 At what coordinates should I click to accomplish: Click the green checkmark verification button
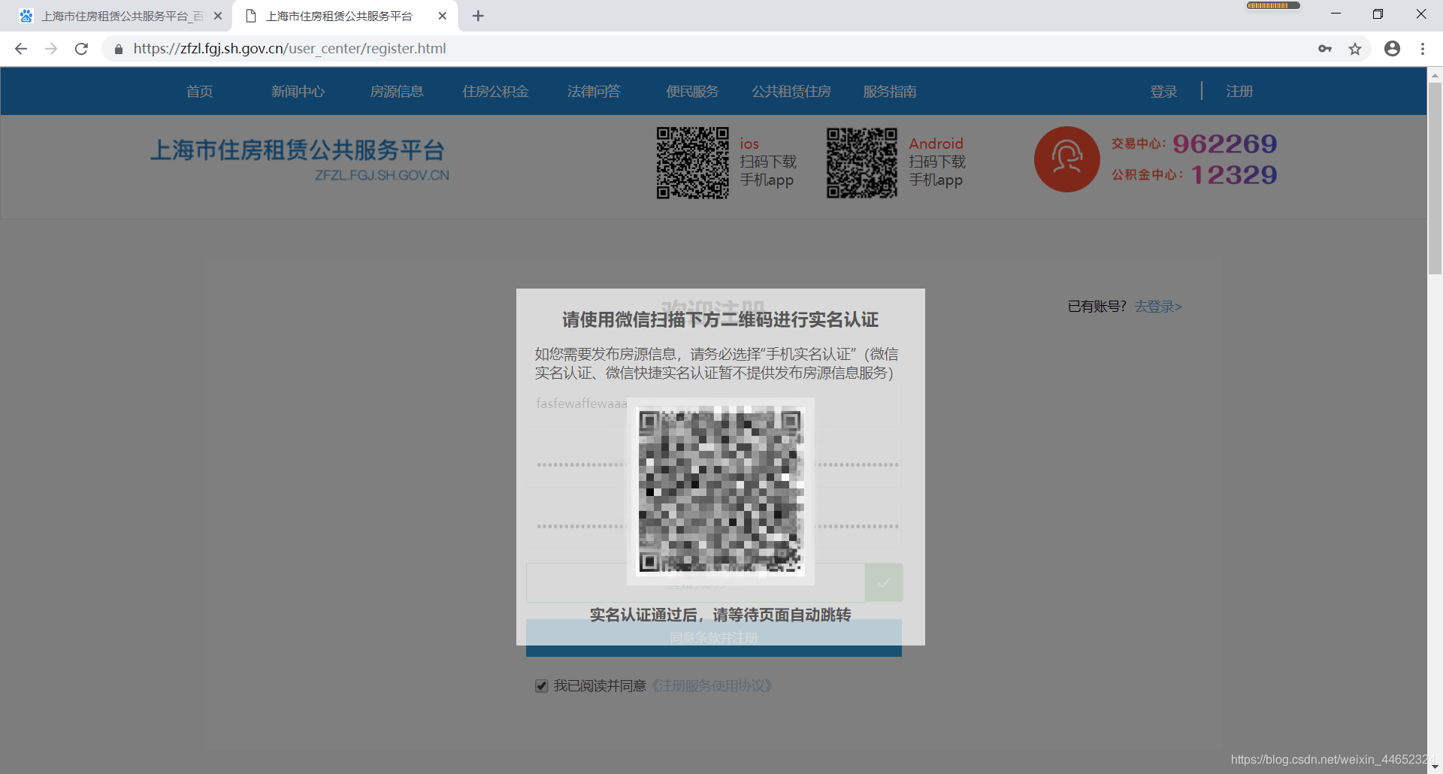(884, 582)
